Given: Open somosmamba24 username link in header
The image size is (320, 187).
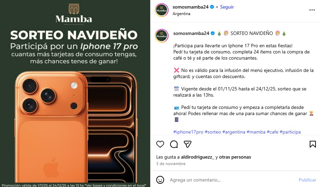Looking at the screenshot, I should [x=190, y=7].
